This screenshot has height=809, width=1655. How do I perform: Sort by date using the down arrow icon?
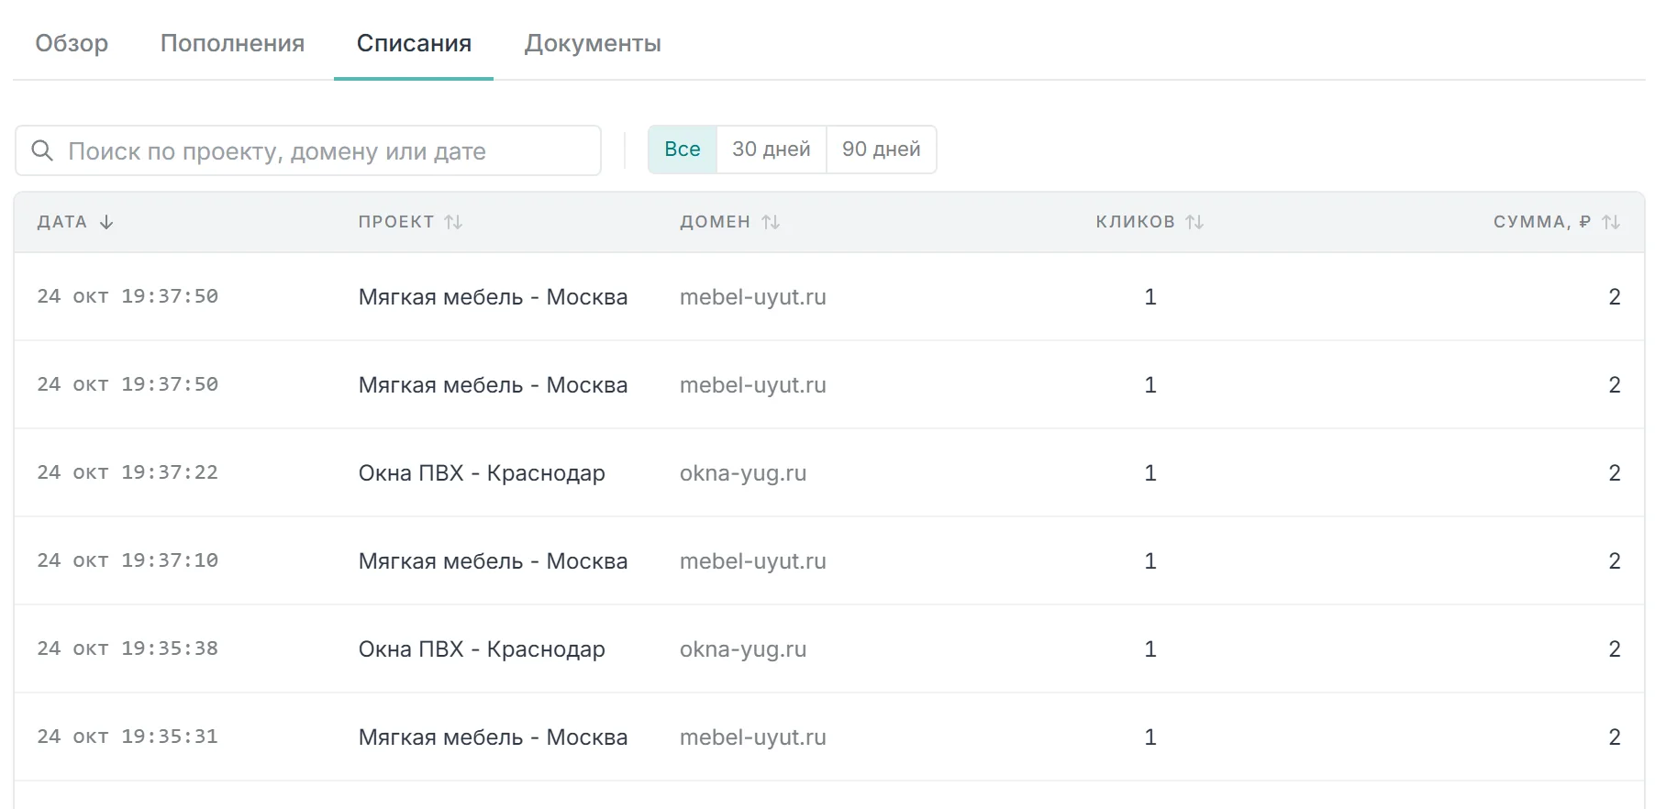click(x=106, y=222)
